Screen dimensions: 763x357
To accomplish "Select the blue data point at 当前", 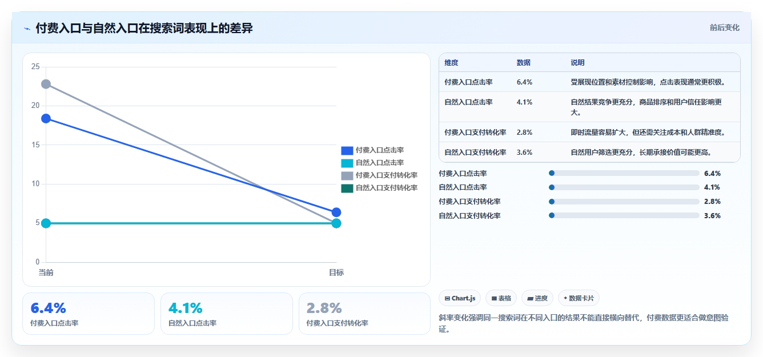I will point(46,118).
